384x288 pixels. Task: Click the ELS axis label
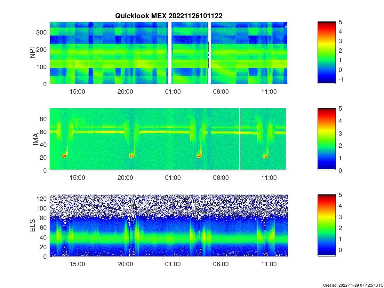pyautogui.click(x=32, y=226)
